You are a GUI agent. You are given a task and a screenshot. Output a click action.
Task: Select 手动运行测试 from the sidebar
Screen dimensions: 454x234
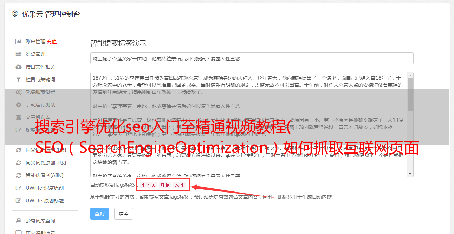[40, 105]
